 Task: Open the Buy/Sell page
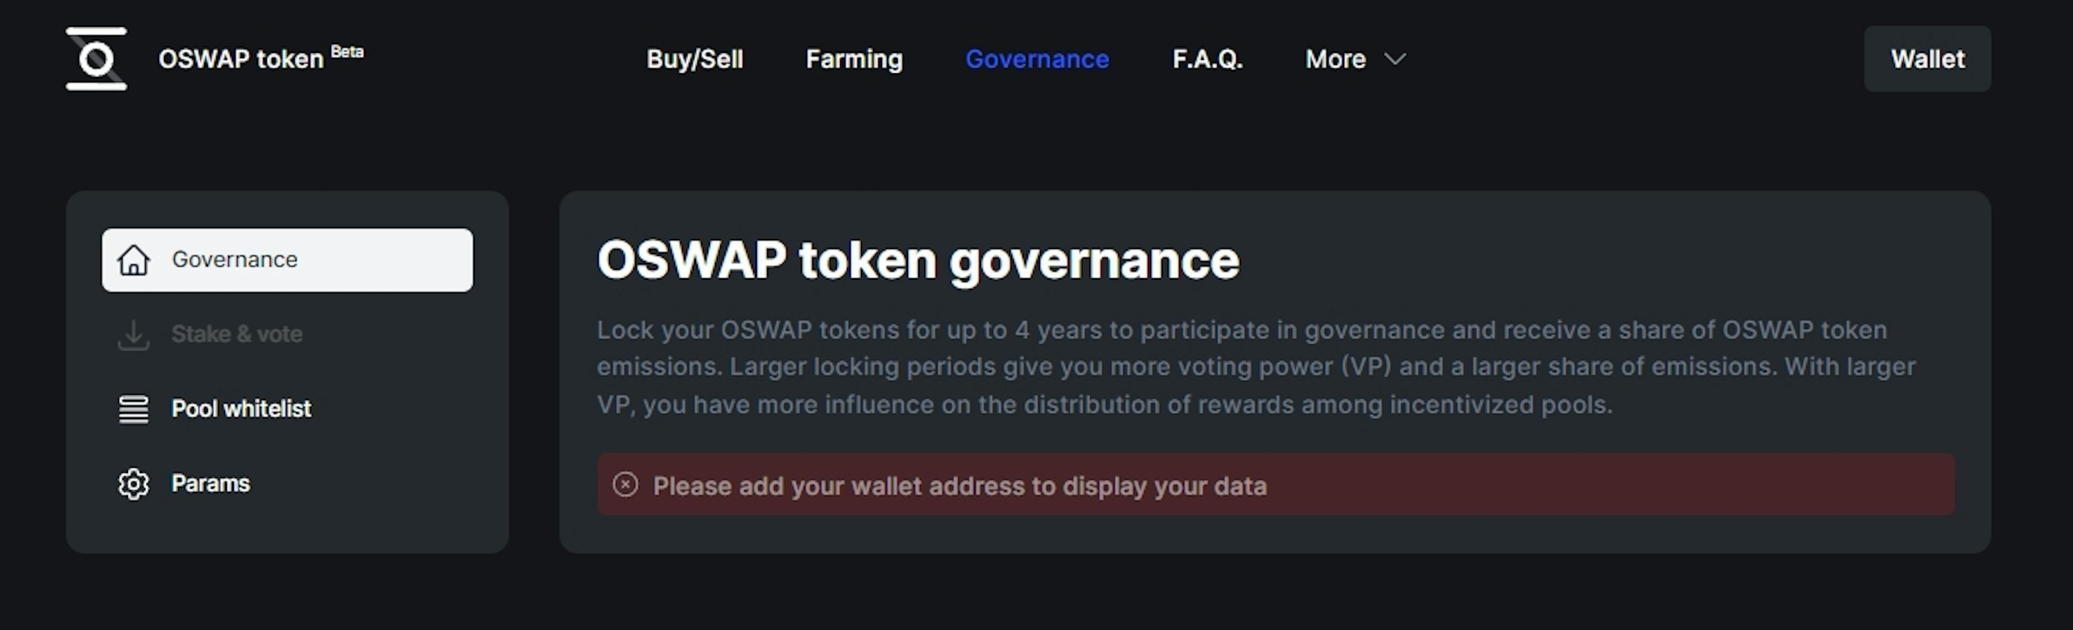click(694, 59)
